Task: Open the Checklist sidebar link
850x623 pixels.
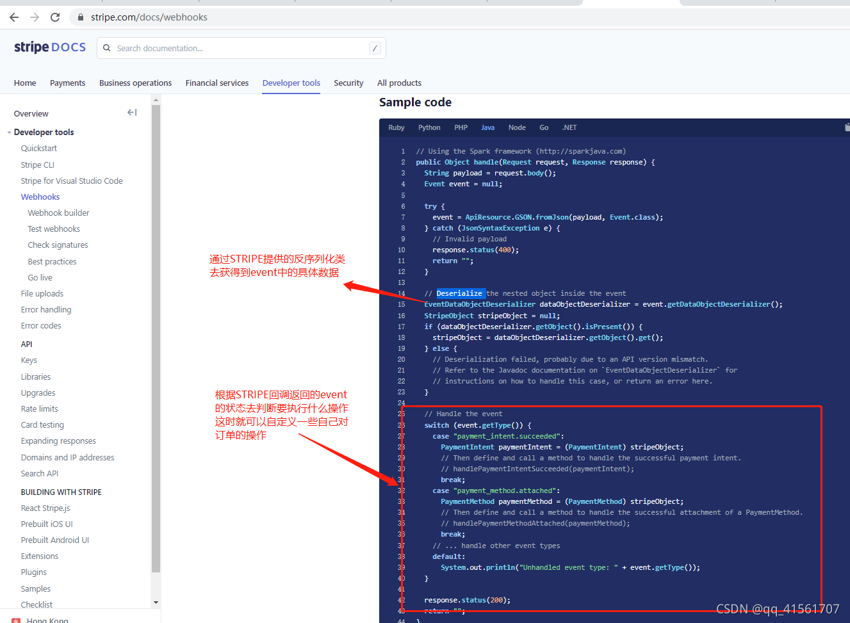Action: tap(37, 604)
